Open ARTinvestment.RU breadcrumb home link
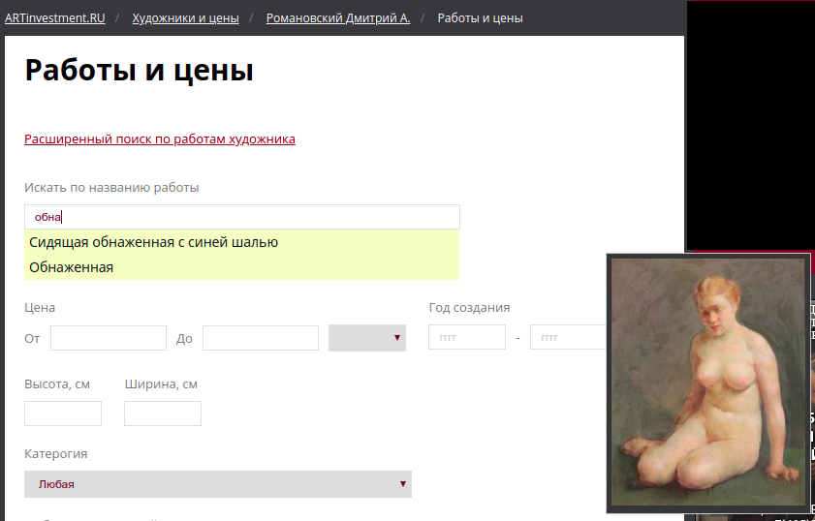Viewport: 815px width, 521px height. tap(54, 18)
